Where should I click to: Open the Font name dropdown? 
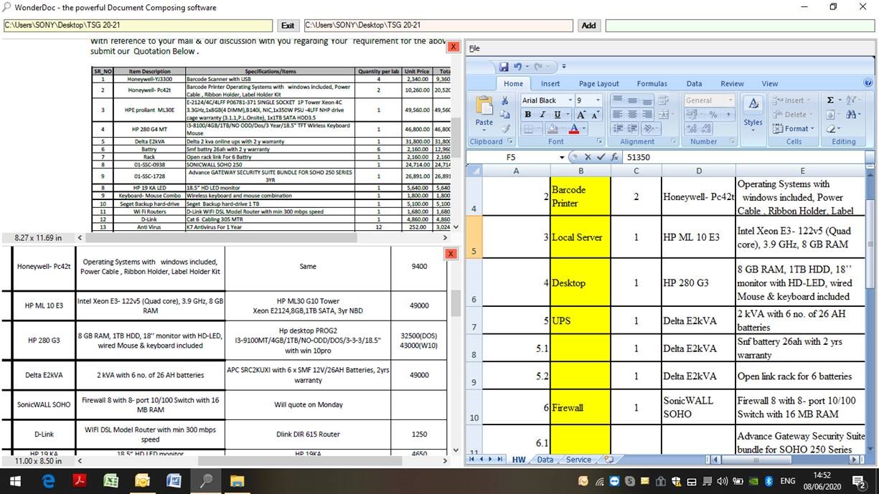coord(570,100)
